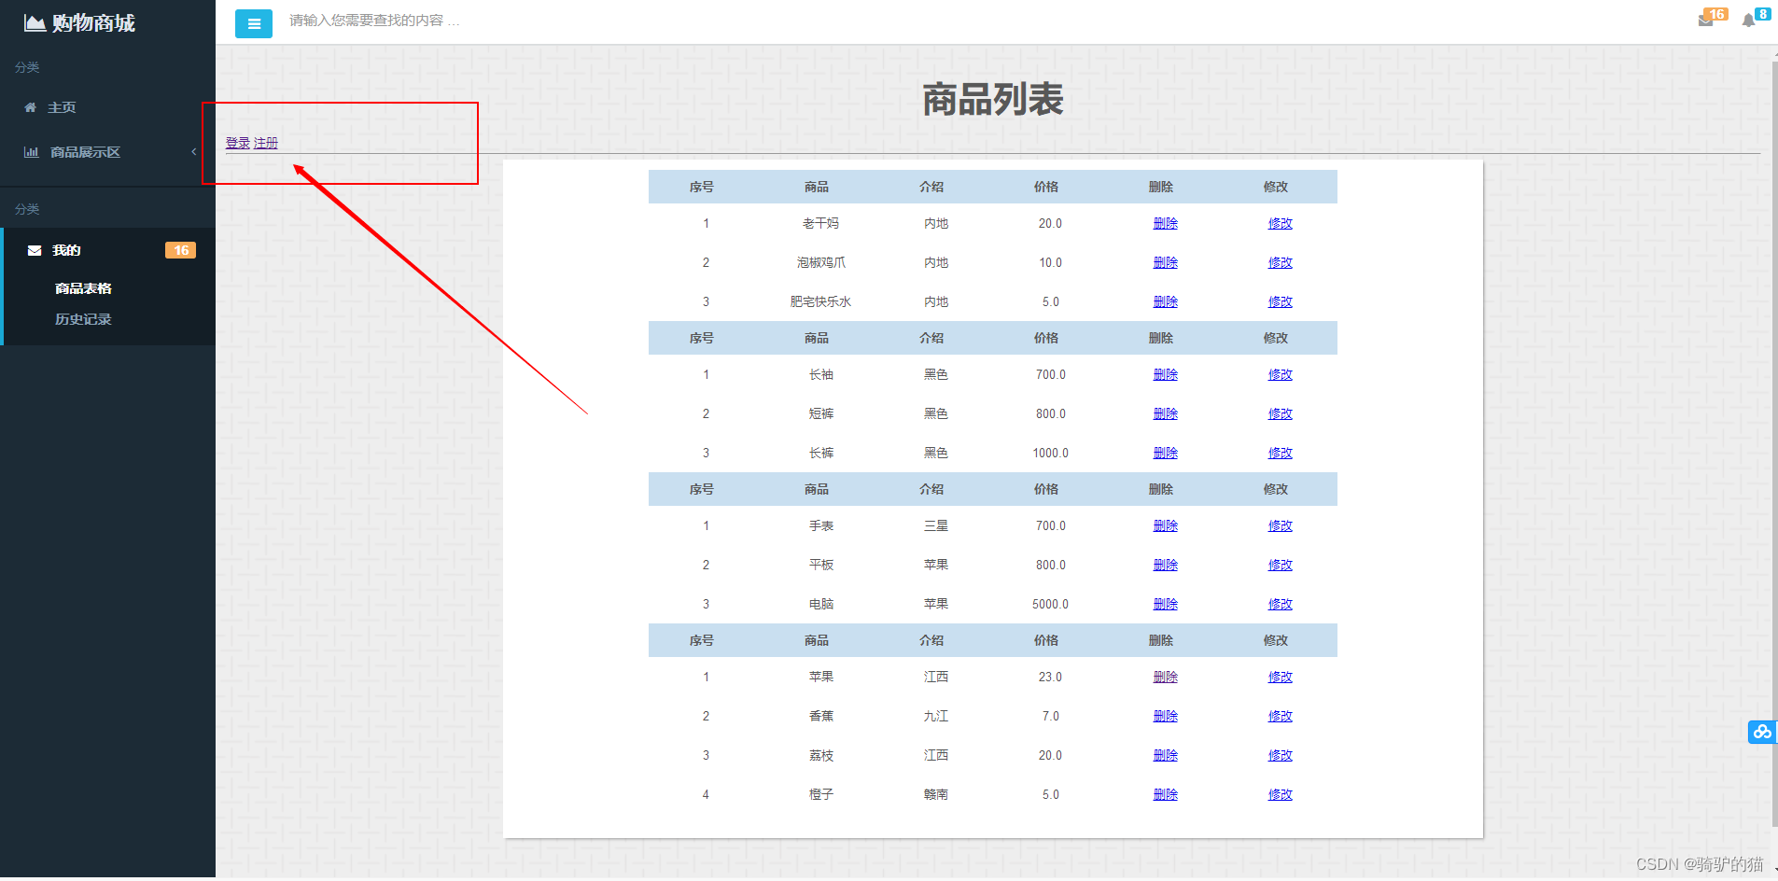Click the chart icon beside 商品展示区
The height and width of the screenshot is (881, 1778).
(x=31, y=152)
